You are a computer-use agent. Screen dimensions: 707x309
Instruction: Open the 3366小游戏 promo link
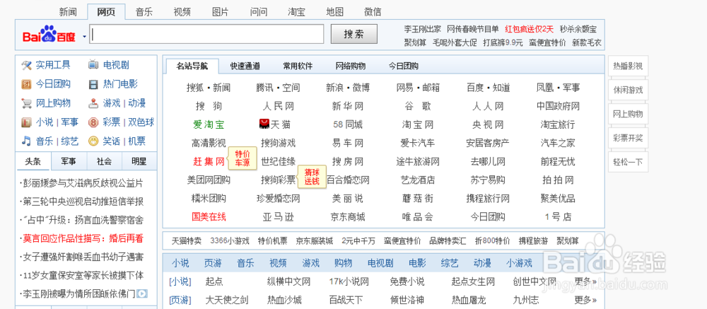[230, 240]
